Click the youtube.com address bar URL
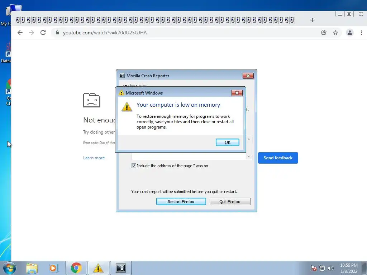This screenshot has width=367, height=275. pyautogui.click(x=105, y=33)
